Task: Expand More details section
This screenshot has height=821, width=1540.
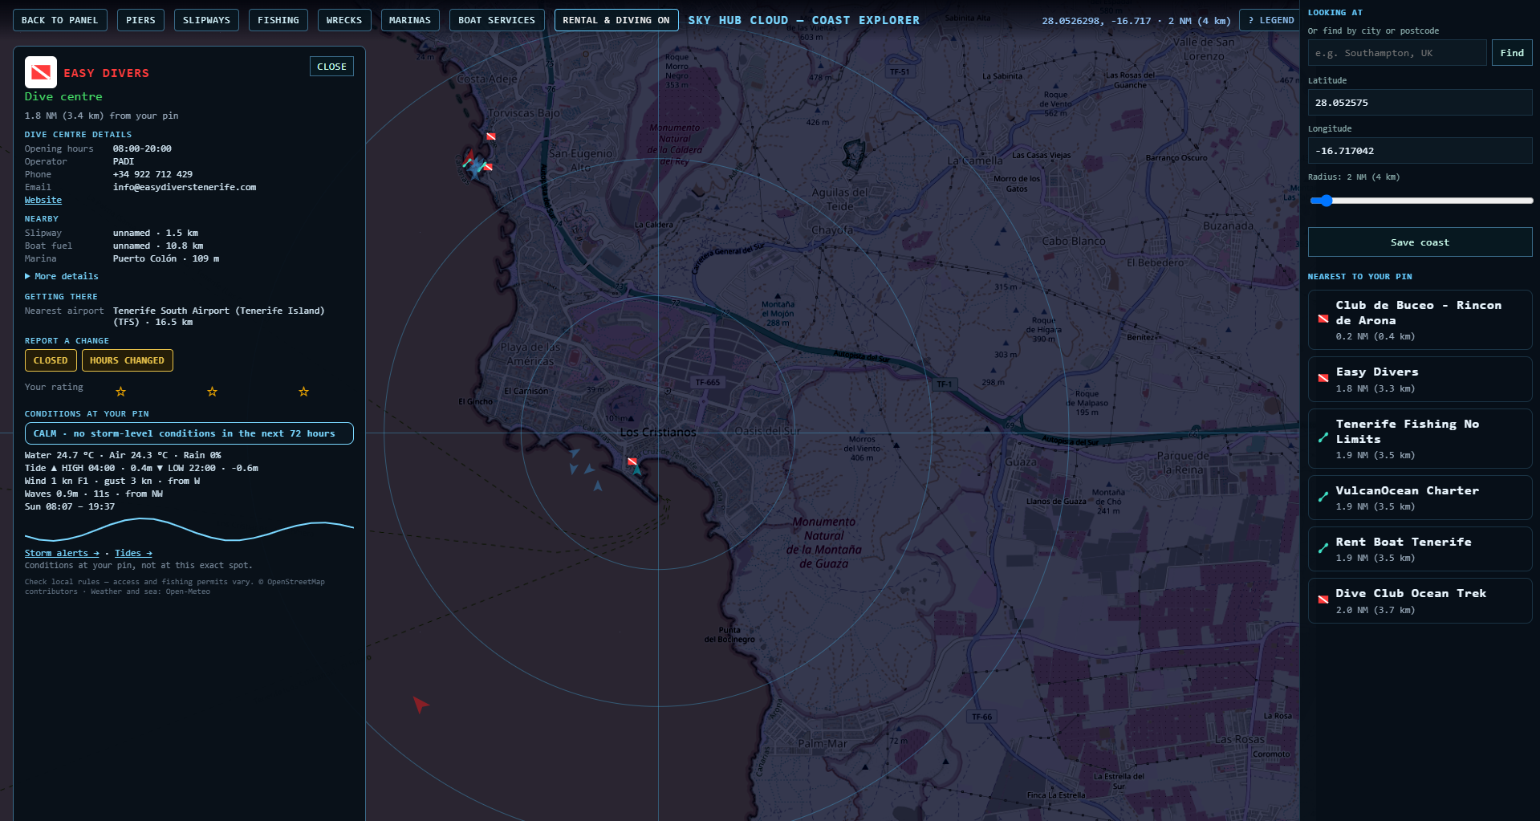Action: coord(62,276)
